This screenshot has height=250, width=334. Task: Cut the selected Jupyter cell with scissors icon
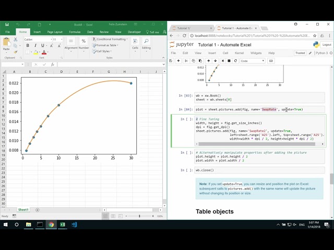click(186, 61)
